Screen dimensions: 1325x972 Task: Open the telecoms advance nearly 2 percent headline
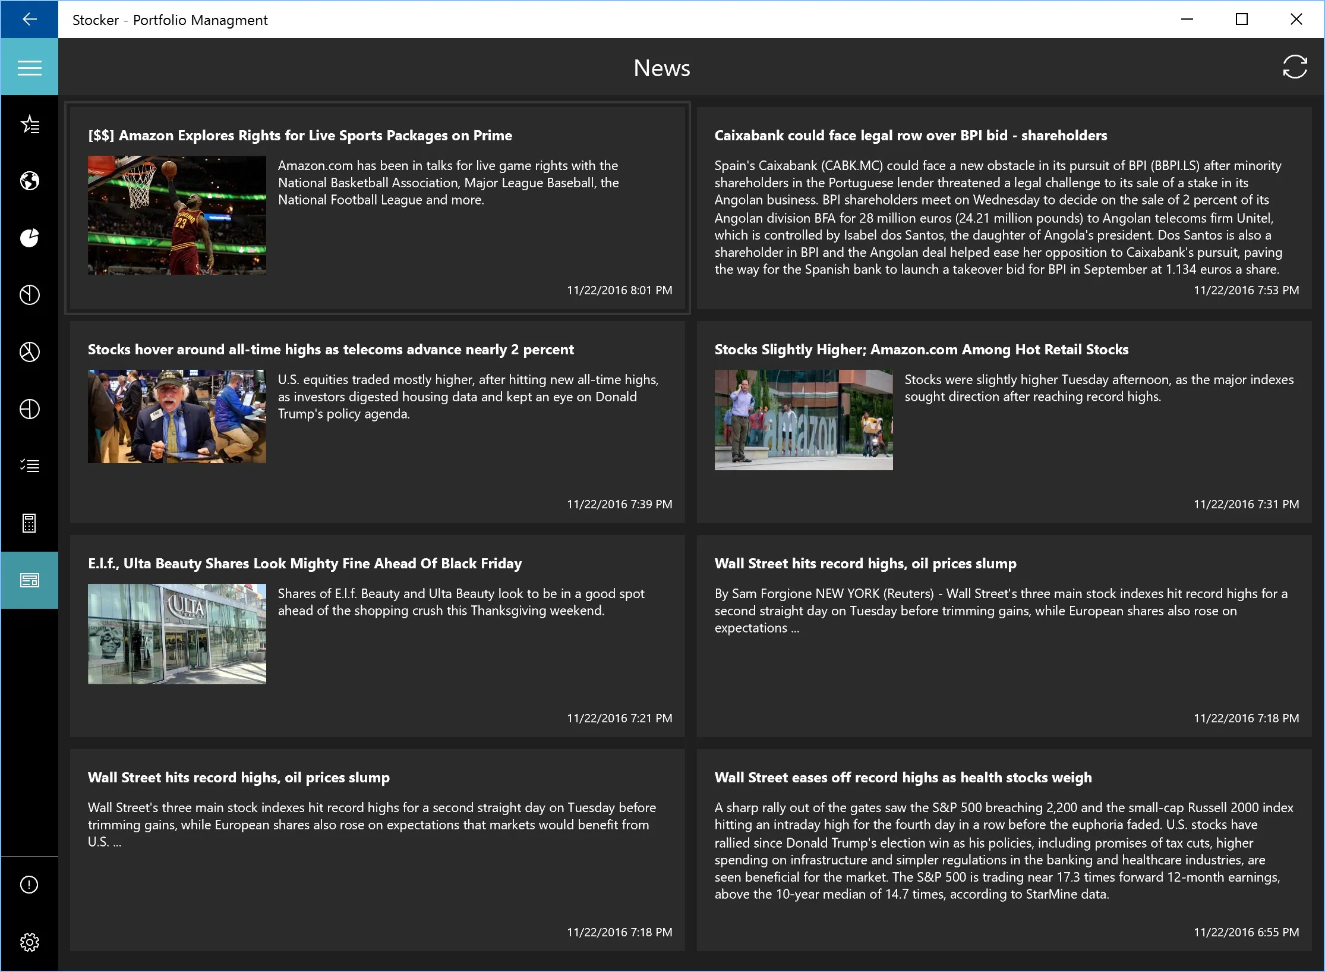331,350
